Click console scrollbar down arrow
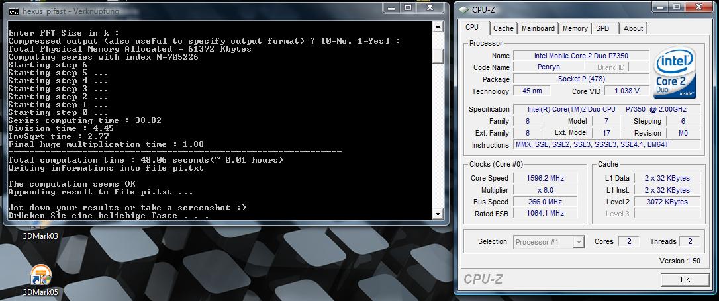Image resolution: width=719 pixels, height=301 pixels. click(x=438, y=214)
